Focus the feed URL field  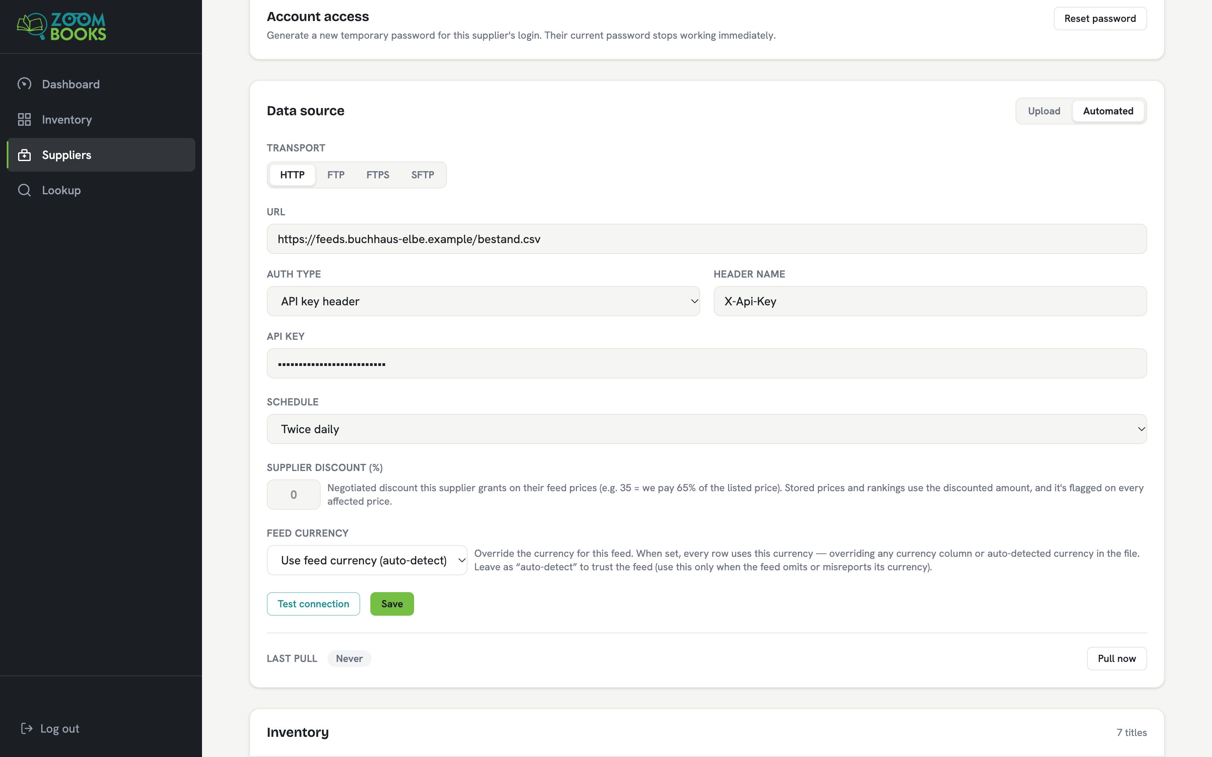(707, 239)
